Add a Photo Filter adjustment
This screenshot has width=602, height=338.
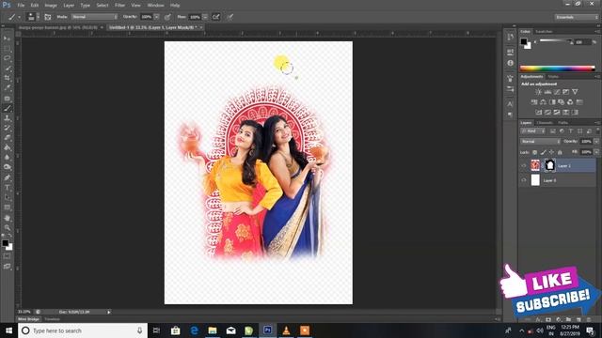(x=562, y=102)
